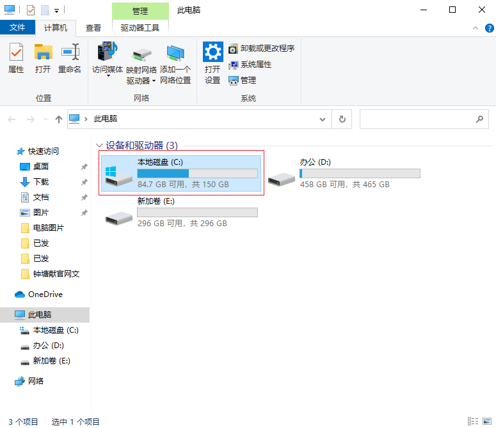
Task: Collapse the 设备和驱动器 (Devices and drives) group
Action: tap(99, 146)
